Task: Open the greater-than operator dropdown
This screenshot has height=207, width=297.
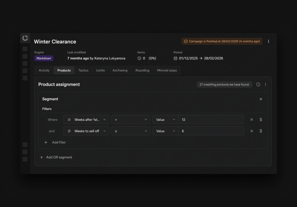Action: click(x=131, y=120)
